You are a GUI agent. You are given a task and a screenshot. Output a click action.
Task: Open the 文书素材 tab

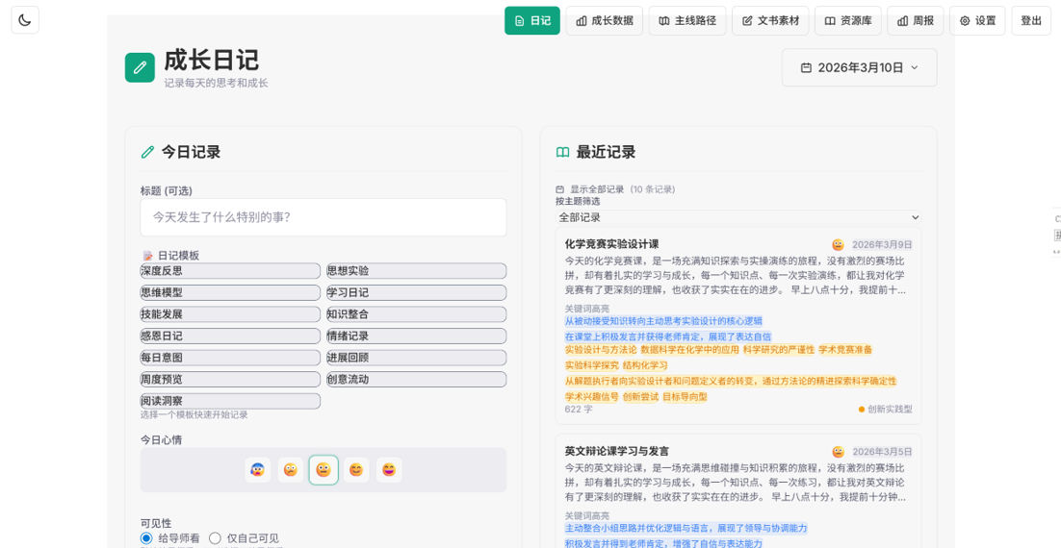point(770,21)
